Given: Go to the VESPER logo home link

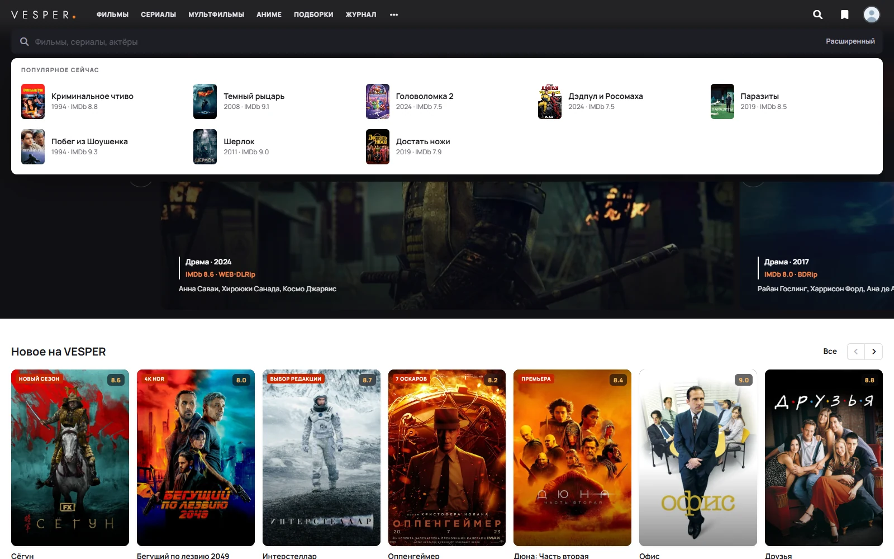Looking at the screenshot, I should pos(44,15).
